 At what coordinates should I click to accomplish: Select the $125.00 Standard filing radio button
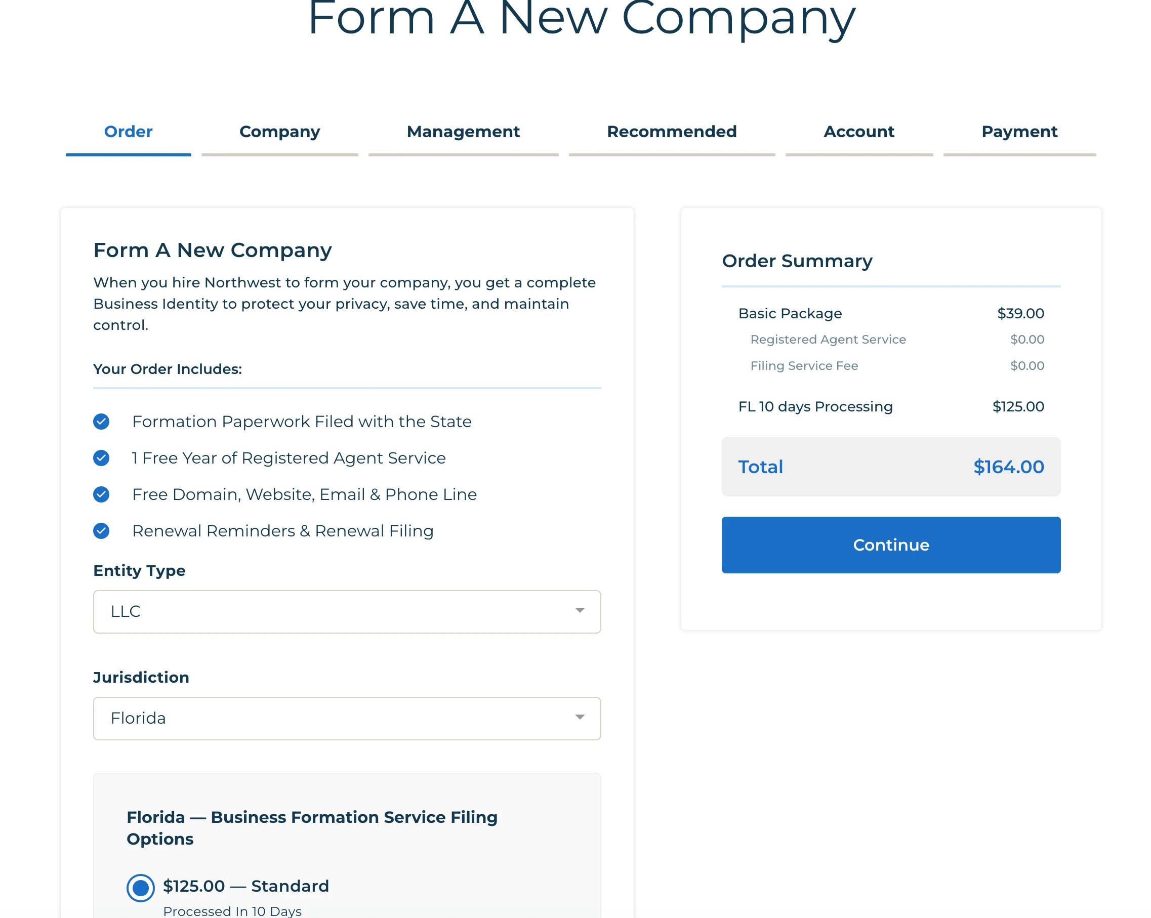140,888
